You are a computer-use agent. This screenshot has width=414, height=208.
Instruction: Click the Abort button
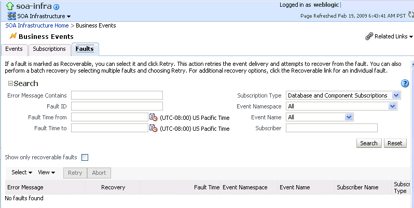coord(99,173)
